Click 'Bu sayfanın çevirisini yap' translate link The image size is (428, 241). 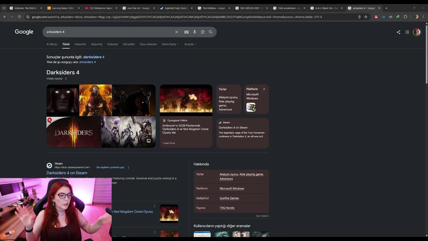pyautogui.click(x=110, y=167)
